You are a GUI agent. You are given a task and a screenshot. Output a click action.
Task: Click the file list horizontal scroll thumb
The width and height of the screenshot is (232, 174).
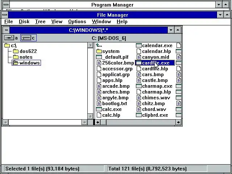pyautogui.click(x=104, y=123)
